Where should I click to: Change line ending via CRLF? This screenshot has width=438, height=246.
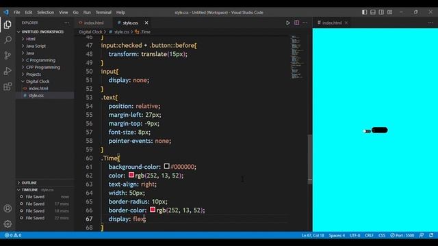pyautogui.click(x=369, y=235)
